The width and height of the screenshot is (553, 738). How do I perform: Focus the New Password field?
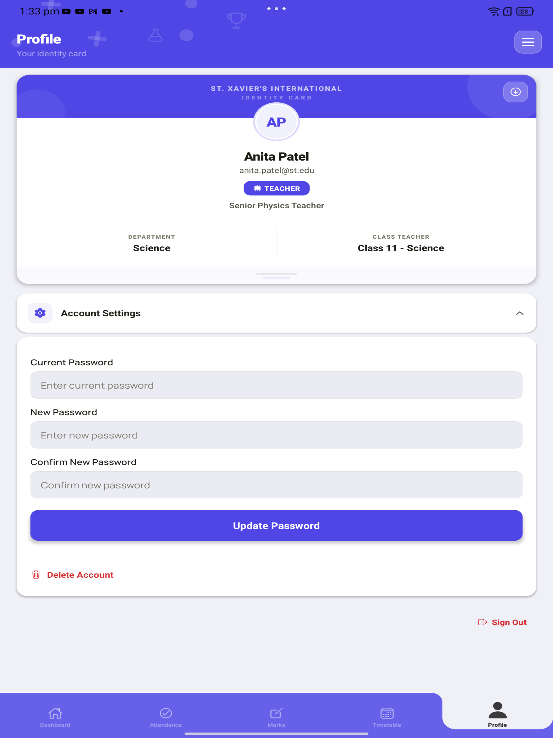276,435
